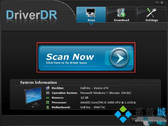Image resolution: width=168 pixels, height=126 pixels.
Task: Minimize the DriverDR window
Action: point(157,3)
